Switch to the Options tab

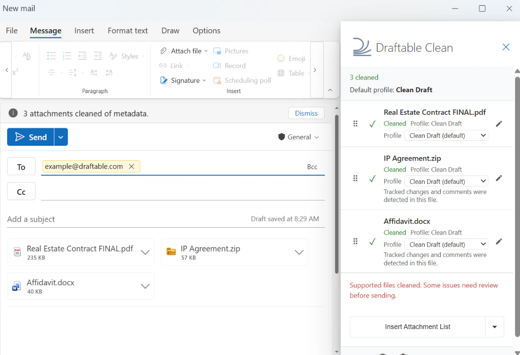point(206,31)
